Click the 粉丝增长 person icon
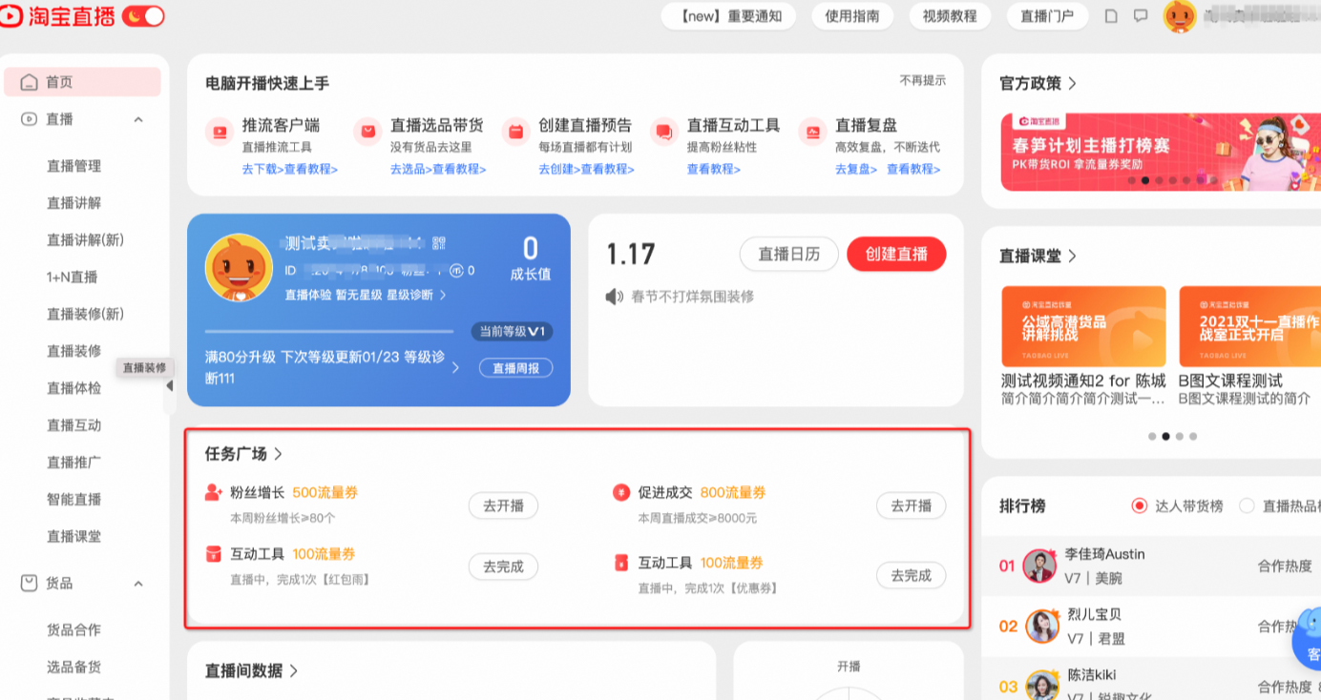 pyautogui.click(x=212, y=492)
